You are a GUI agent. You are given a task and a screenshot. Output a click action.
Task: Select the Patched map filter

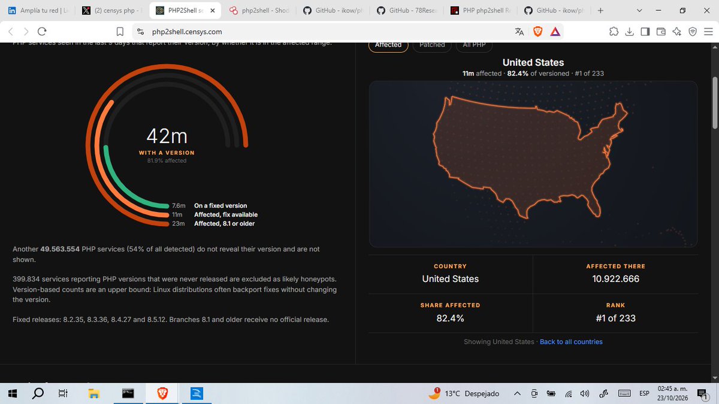click(x=432, y=45)
